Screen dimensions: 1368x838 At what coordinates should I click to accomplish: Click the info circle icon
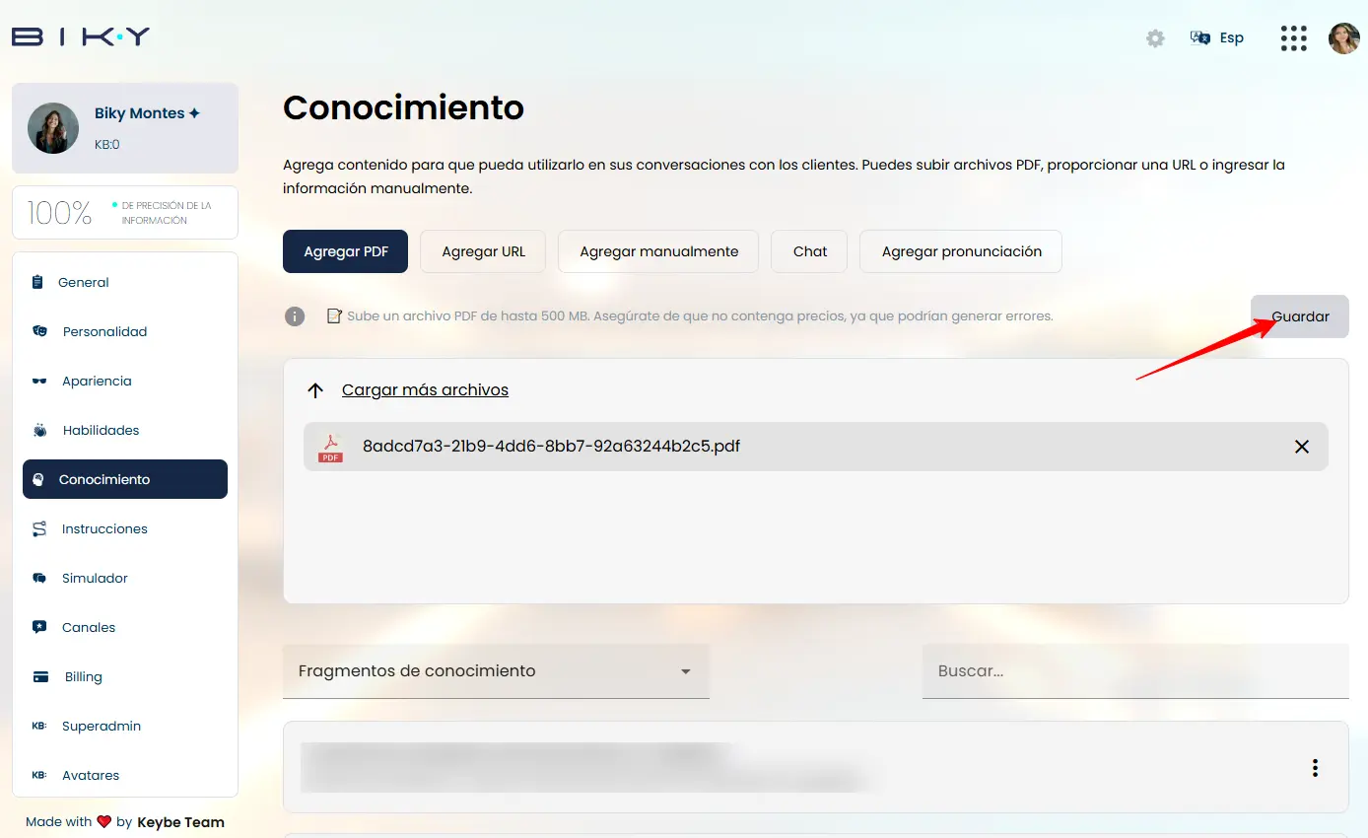click(x=294, y=316)
